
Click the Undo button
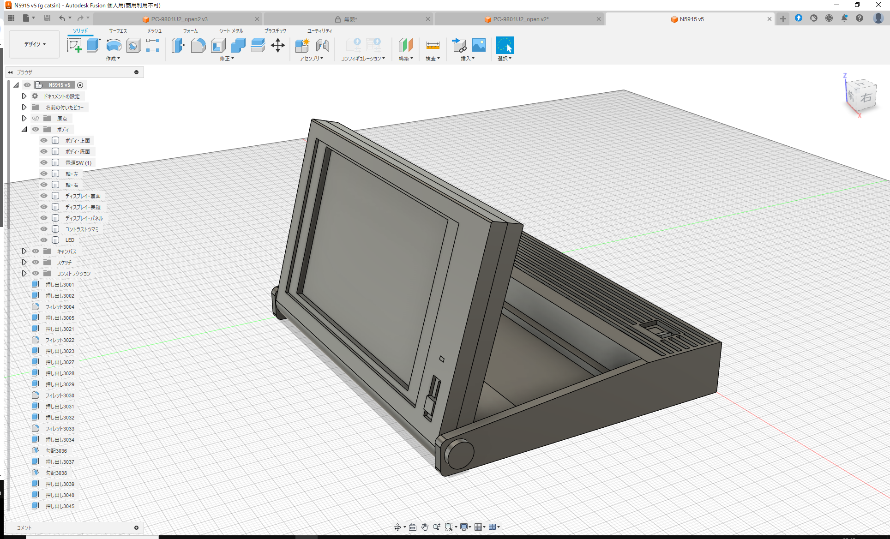(63, 17)
